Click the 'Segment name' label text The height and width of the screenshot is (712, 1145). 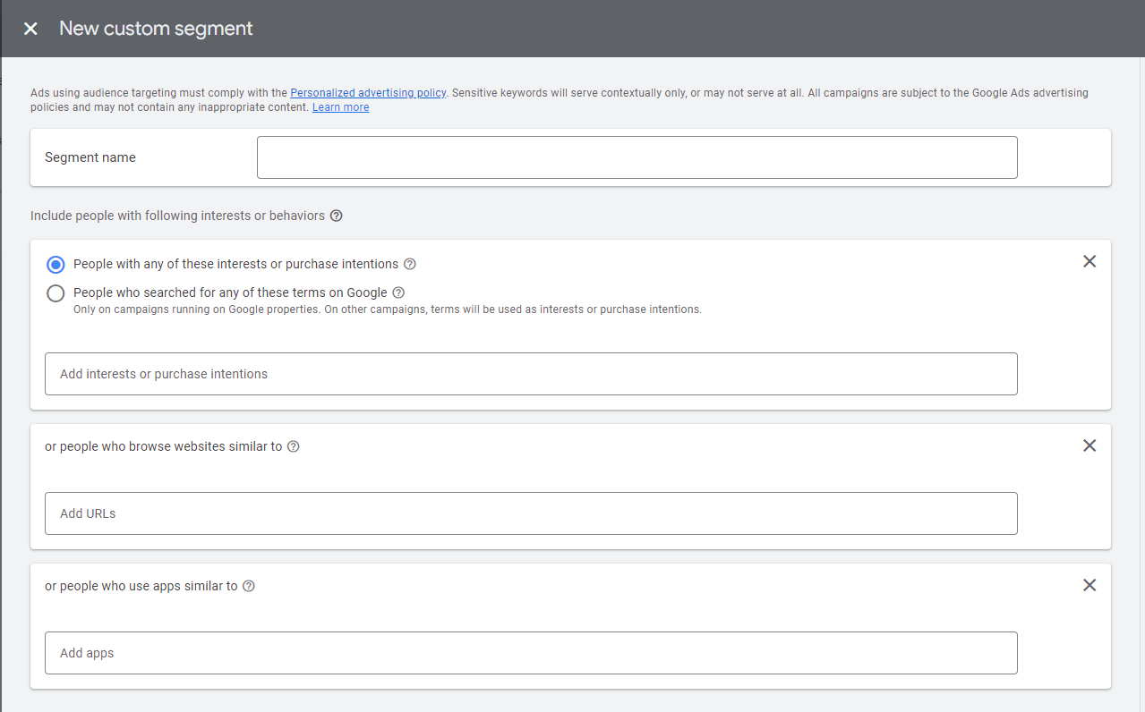tap(90, 157)
